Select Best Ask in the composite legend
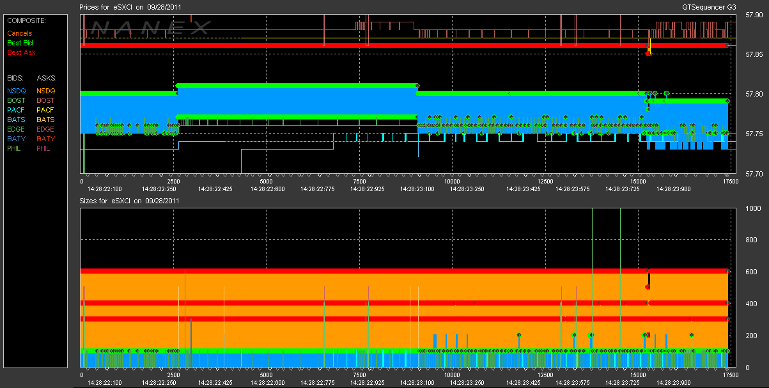The height and width of the screenshot is (388, 769). point(21,52)
